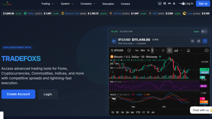Click the Apple download icon
This screenshot has height=119, width=212.
tap(174, 4)
